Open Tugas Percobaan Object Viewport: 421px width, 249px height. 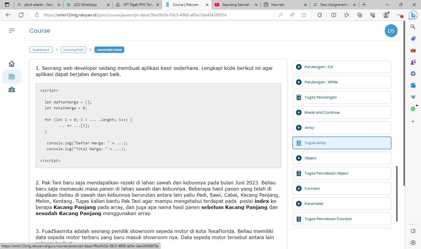[342, 173]
